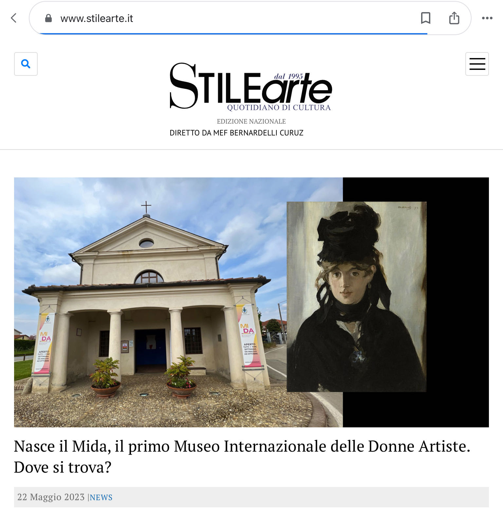
Task: Bookmark this page with the bookmark icon
Action: [425, 18]
